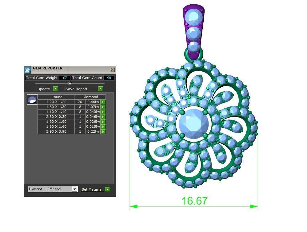Click the Update button label
The width and height of the screenshot is (307, 232).
tap(44, 89)
